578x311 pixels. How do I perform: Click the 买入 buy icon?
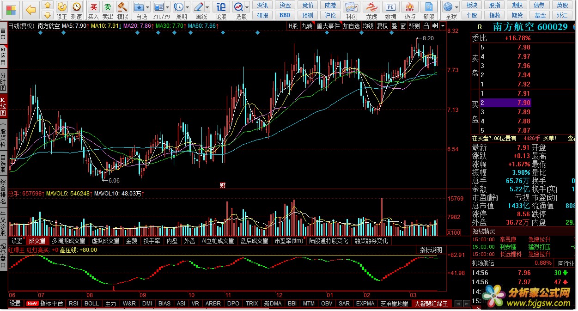93,6
